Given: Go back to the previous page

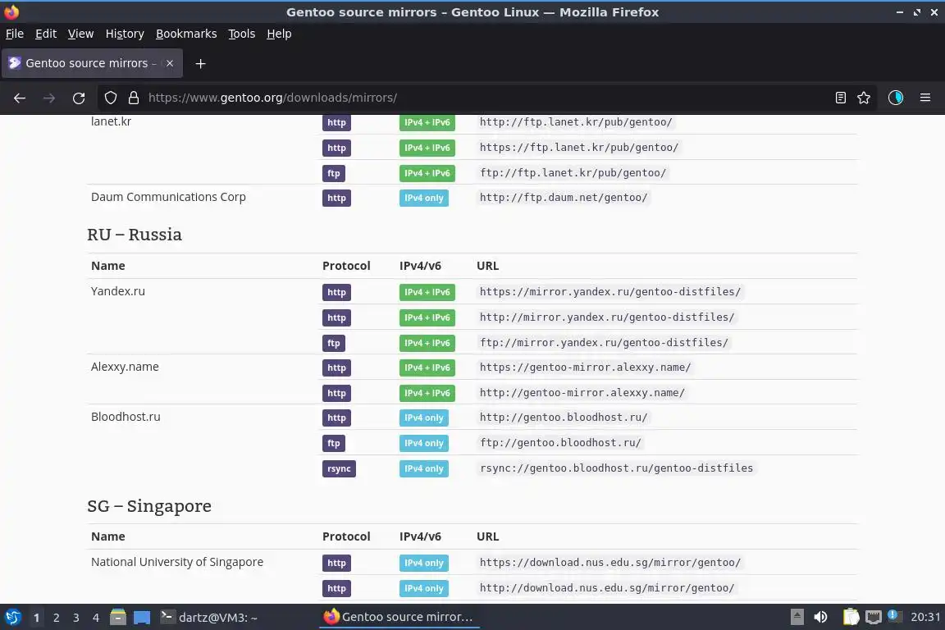Looking at the screenshot, I should click(x=20, y=98).
